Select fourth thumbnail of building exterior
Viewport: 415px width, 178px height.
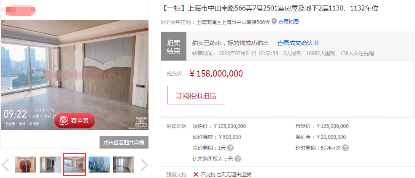[x=99, y=165]
